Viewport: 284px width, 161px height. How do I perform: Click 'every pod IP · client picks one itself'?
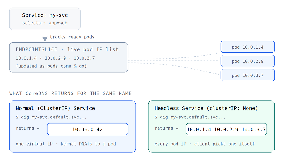(x=204, y=144)
